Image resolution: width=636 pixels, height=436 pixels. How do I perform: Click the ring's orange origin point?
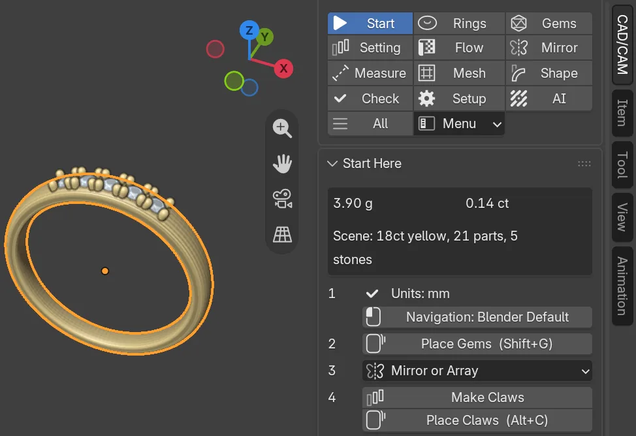(105, 271)
